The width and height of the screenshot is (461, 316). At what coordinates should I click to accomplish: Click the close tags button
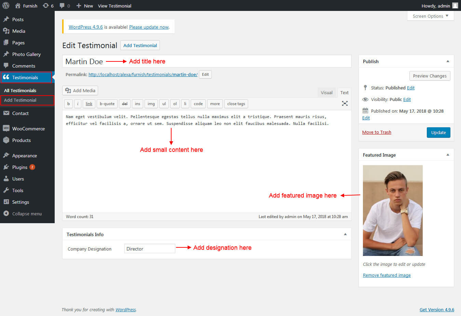coord(236,104)
